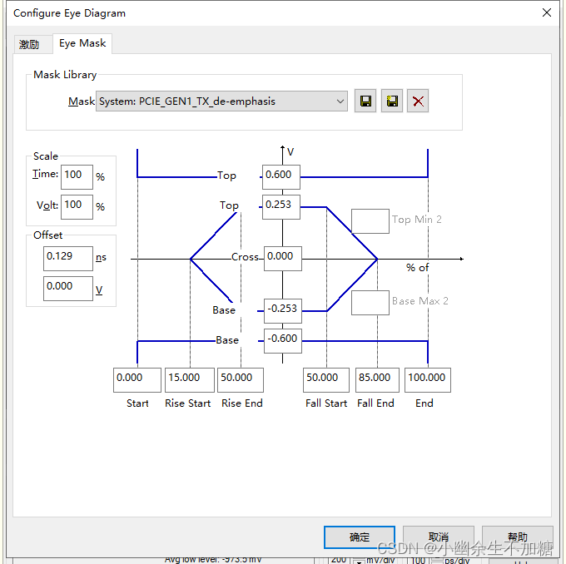Viewport: 566px width, 564px height.
Task: Click the disabled Base Max 2 field
Action: pos(370,303)
